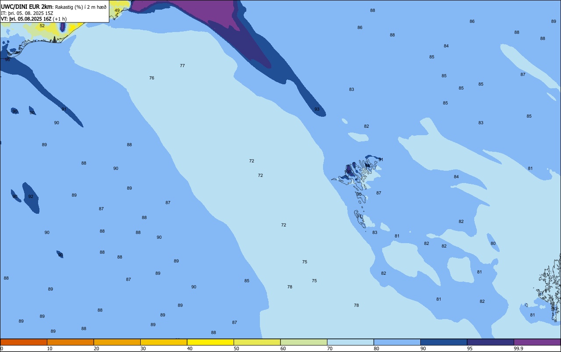Pick the bright yellow 40–50 legend segment
The height and width of the screenshot is (352, 561).
click(x=210, y=342)
